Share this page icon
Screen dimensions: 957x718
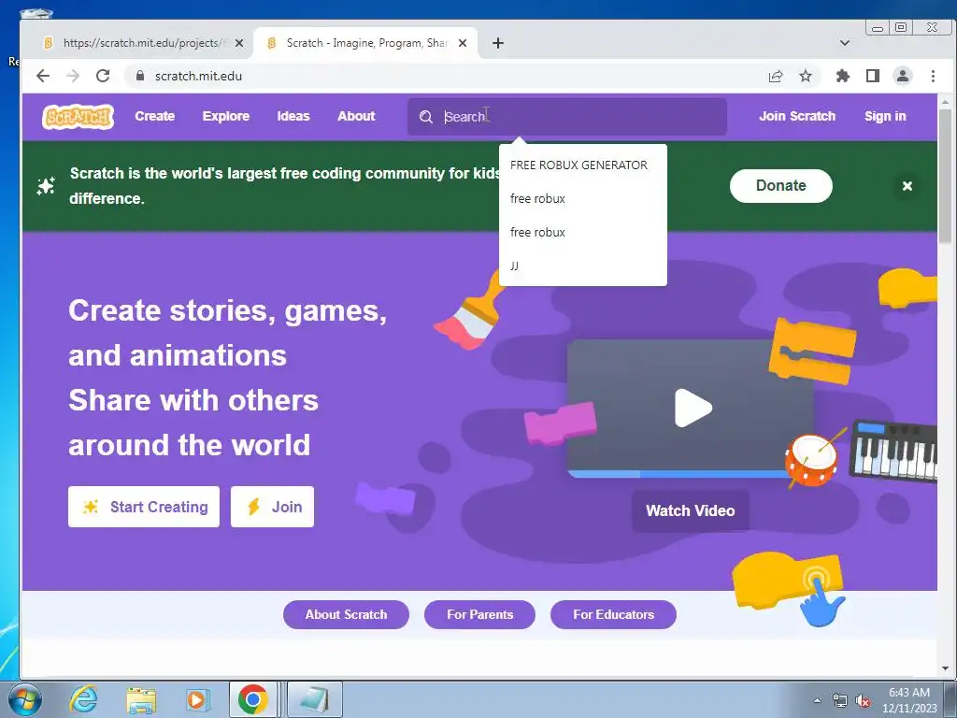[776, 76]
